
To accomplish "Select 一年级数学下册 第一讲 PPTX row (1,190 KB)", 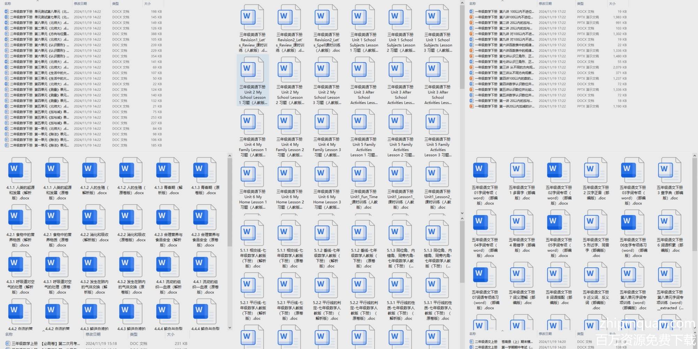I will pos(548,106).
